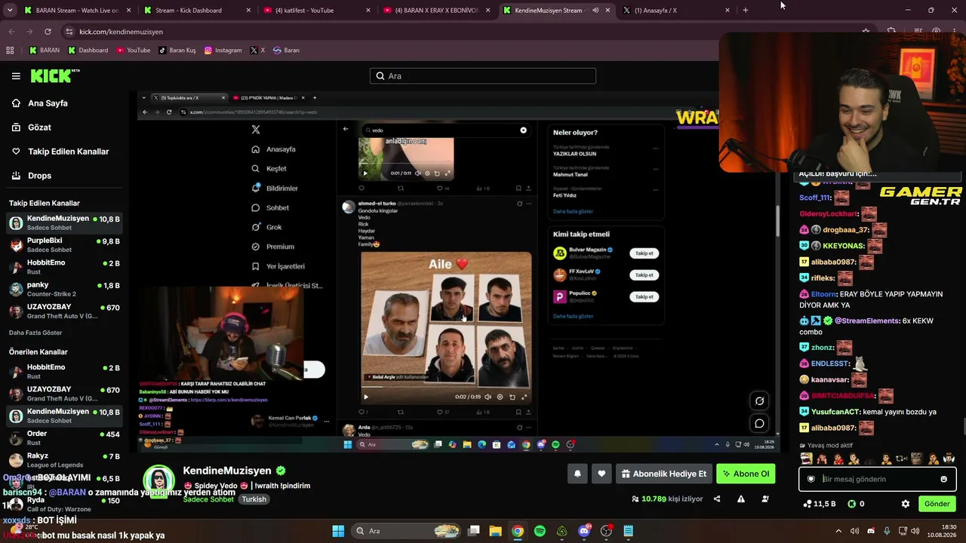Click the 'Gönder' send chat button
966x543 pixels.
tap(937, 504)
